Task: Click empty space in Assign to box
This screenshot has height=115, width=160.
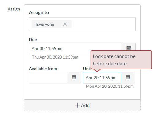Action: pos(103,24)
